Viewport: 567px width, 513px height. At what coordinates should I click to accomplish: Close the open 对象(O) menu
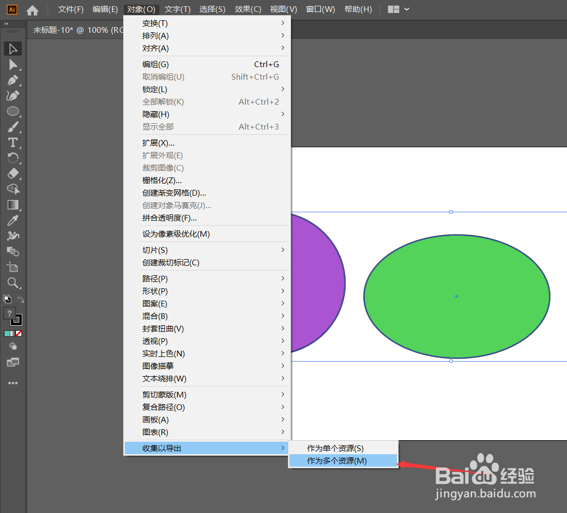click(x=141, y=9)
